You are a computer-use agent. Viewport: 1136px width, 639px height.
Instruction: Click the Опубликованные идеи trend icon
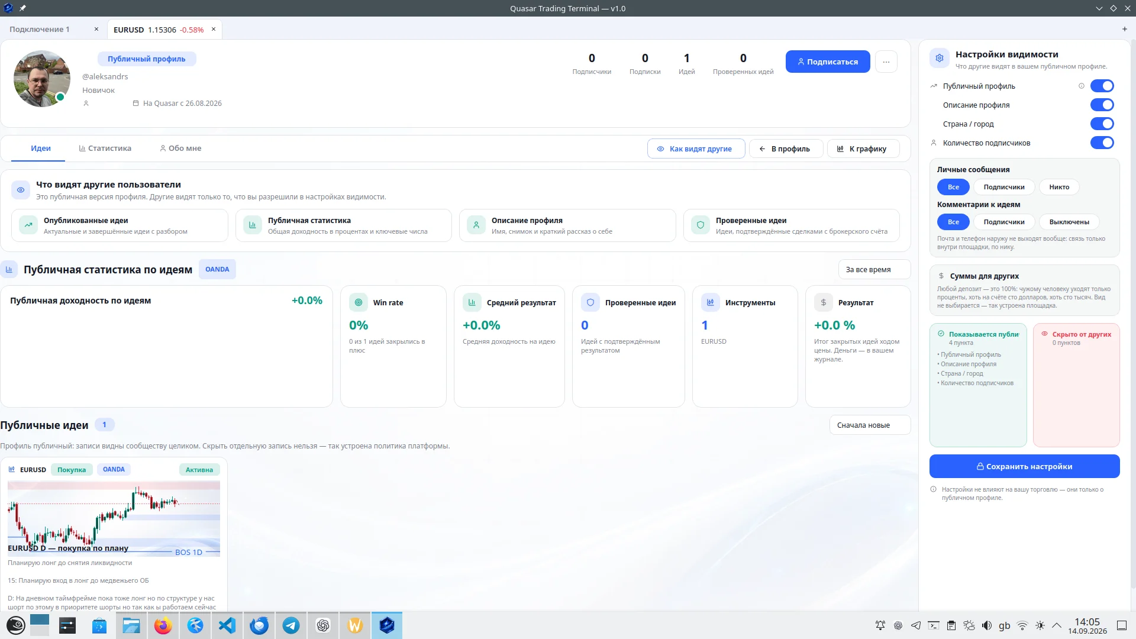pos(28,225)
